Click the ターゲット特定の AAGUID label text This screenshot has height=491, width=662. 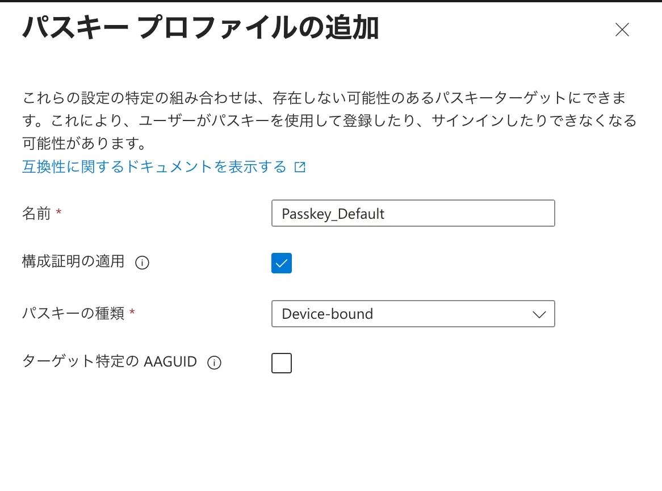pyautogui.click(x=110, y=361)
